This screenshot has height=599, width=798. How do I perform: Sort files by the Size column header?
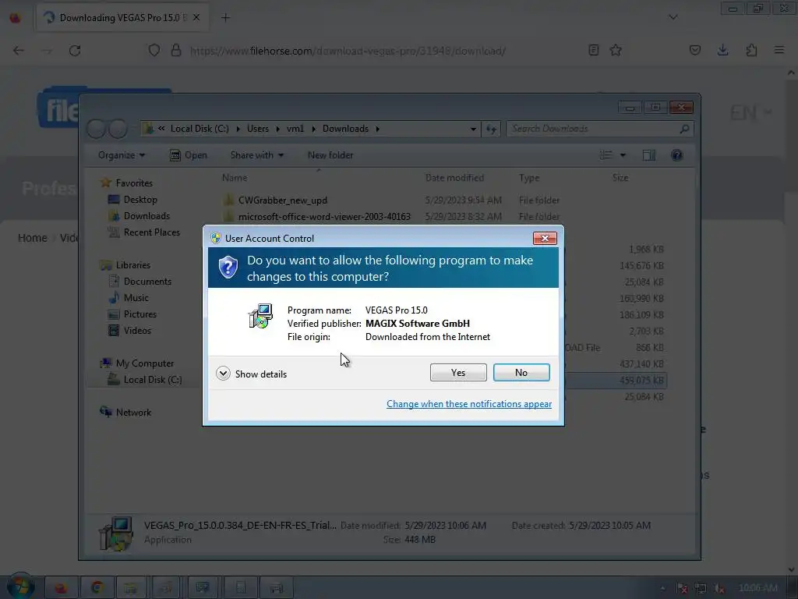click(x=620, y=178)
